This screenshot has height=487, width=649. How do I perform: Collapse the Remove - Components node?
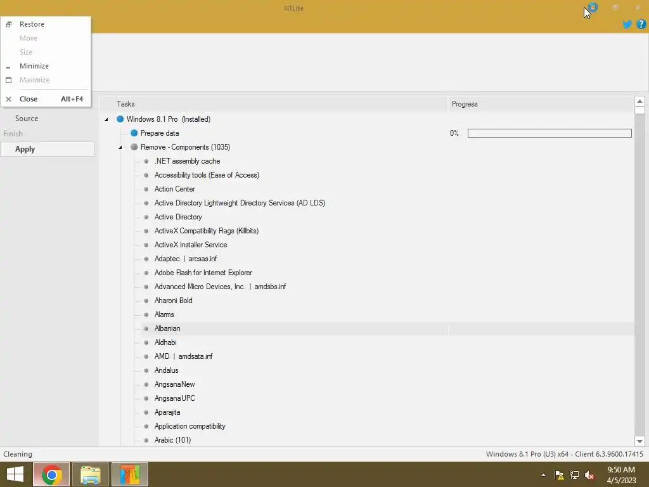pyautogui.click(x=120, y=147)
